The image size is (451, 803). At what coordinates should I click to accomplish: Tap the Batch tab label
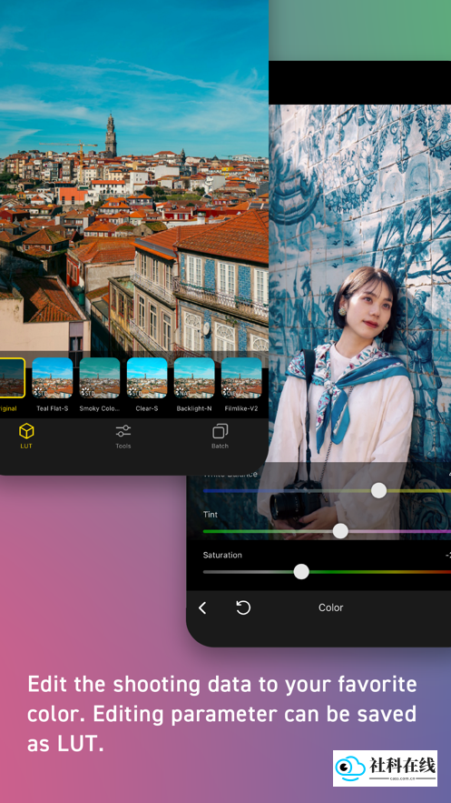(x=221, y=446)
